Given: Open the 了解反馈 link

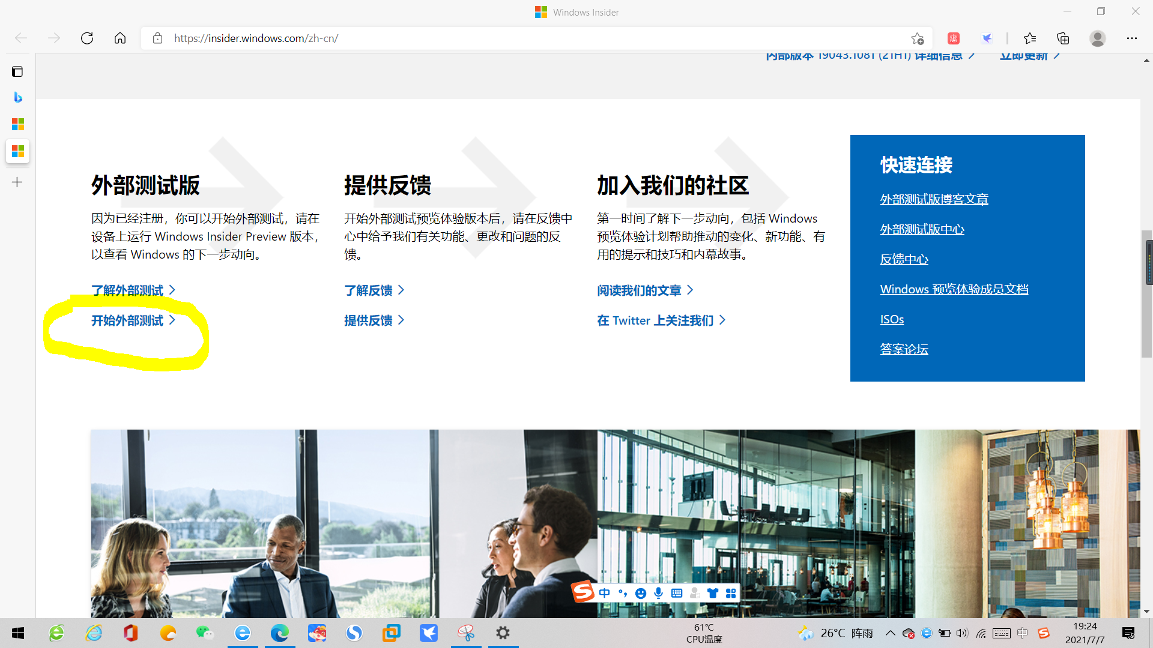Looking at the screenshot, I should [x=374, y=290].
